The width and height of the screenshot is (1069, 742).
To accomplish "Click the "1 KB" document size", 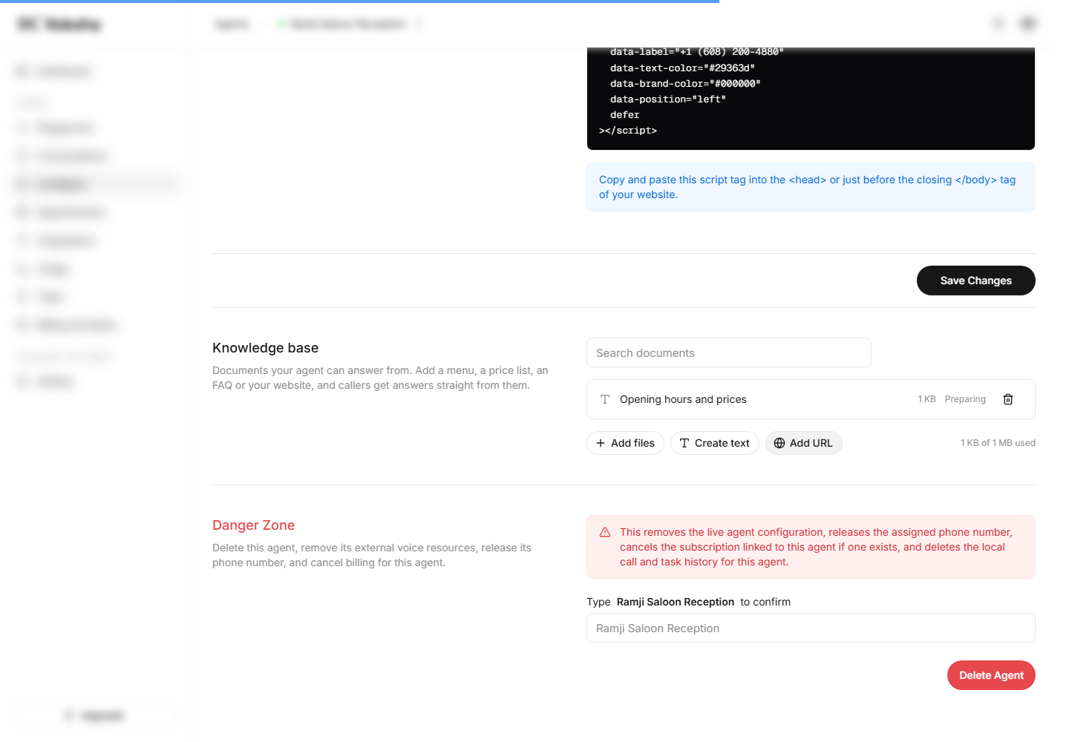I will click(x=926, y=399).
